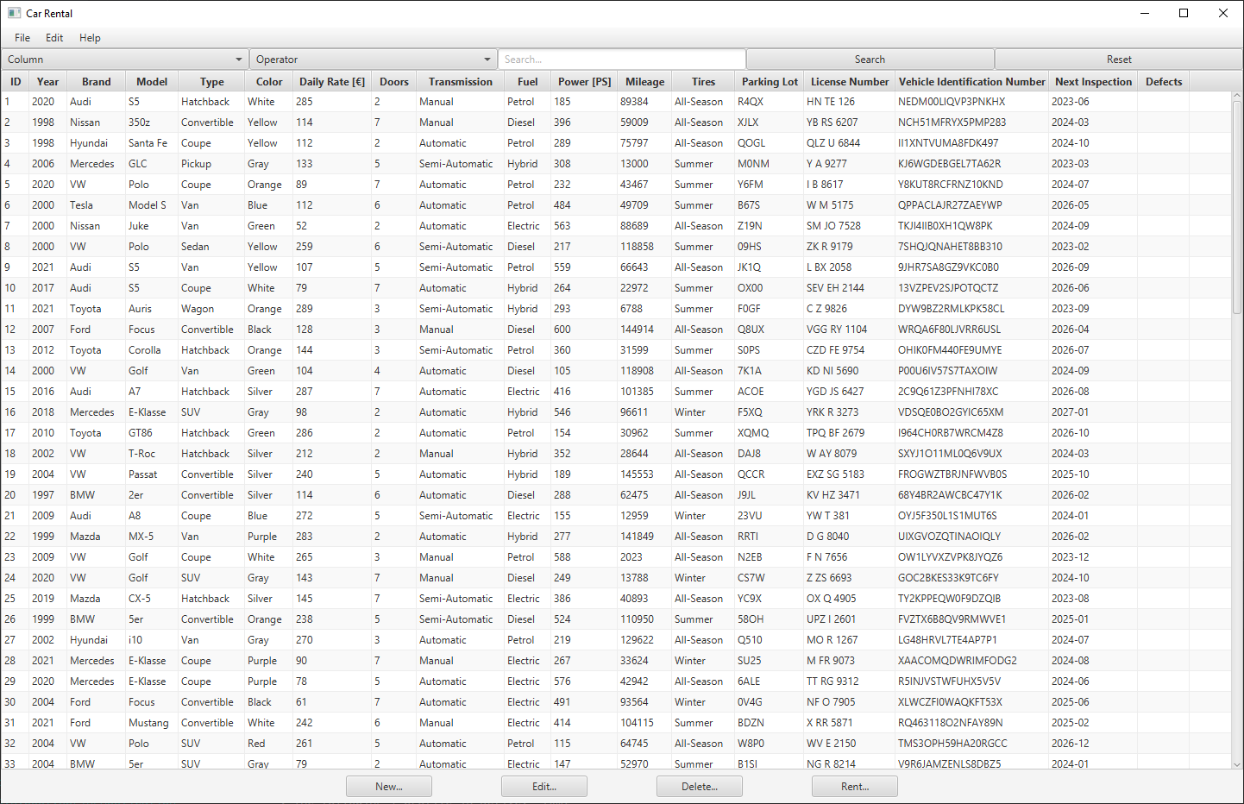1244x804 pixels.
Task: Expand the Column dropdown
Action: click(x=125, y=60)
